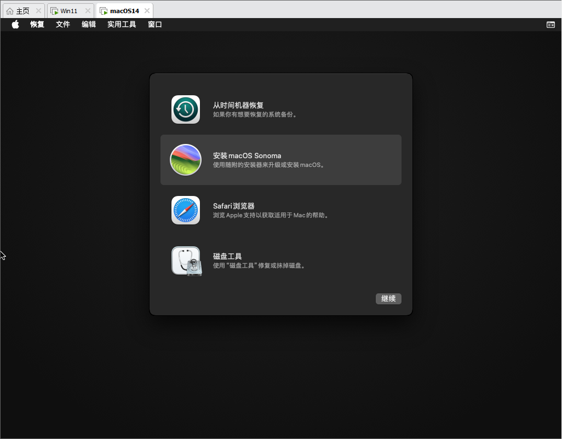The width and height of the screenshot is (562, 439).
Task: Open the Apple logo menu
Action: (15, 24)
